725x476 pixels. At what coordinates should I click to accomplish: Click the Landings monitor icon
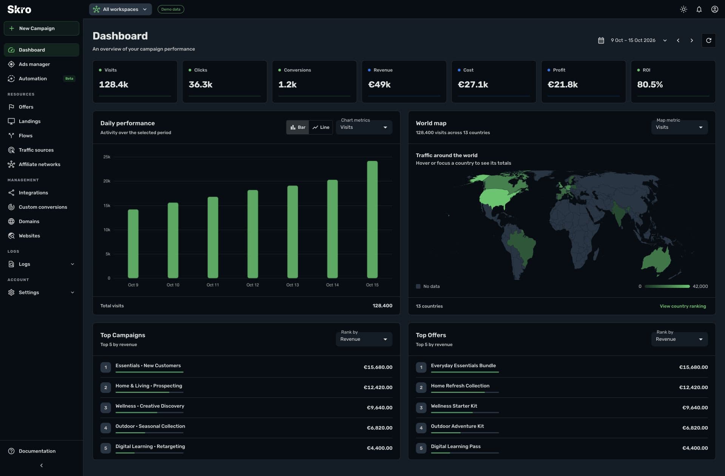pos(11,121)
